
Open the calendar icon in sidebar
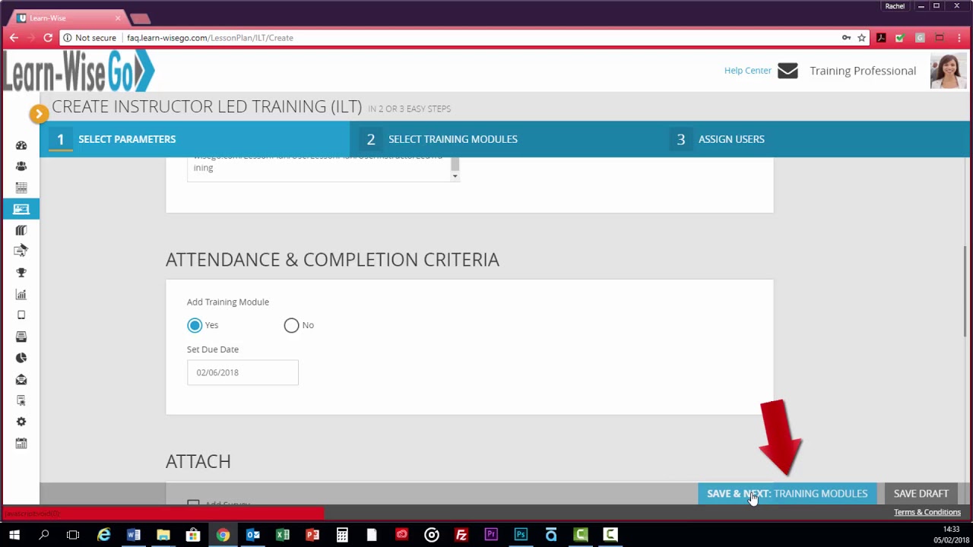(21, 443)
